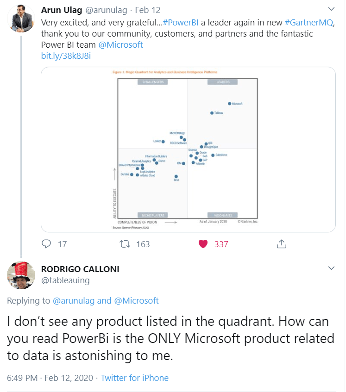Open the #PowerBI hashtag
The height and width of the screenshot is (392, 346).
click(x=180, y=23)
